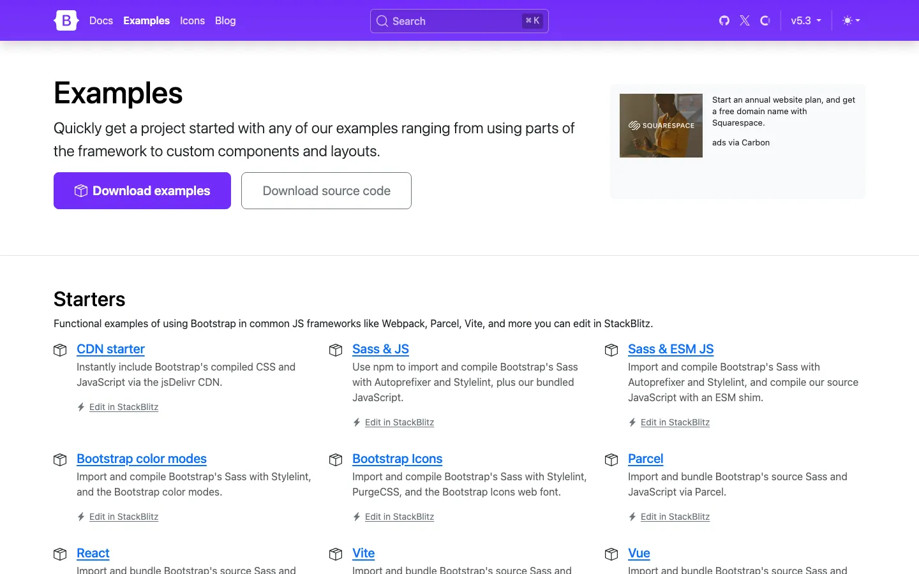
Task: Open the v5.3 version dropdown
Action: tap(806, 20)
